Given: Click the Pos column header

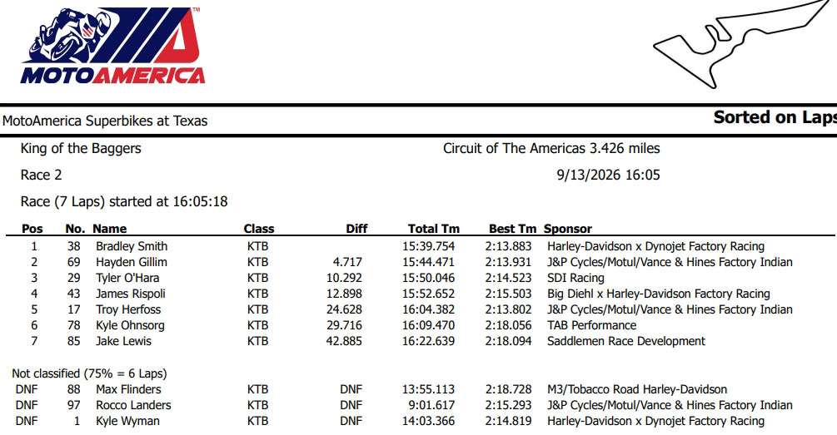Looking at the screenshot, I should [32, 229].
